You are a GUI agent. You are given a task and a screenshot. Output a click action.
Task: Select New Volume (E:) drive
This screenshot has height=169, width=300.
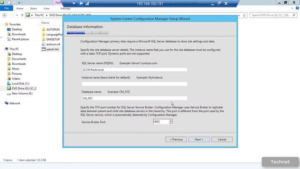tap(22, 93)
